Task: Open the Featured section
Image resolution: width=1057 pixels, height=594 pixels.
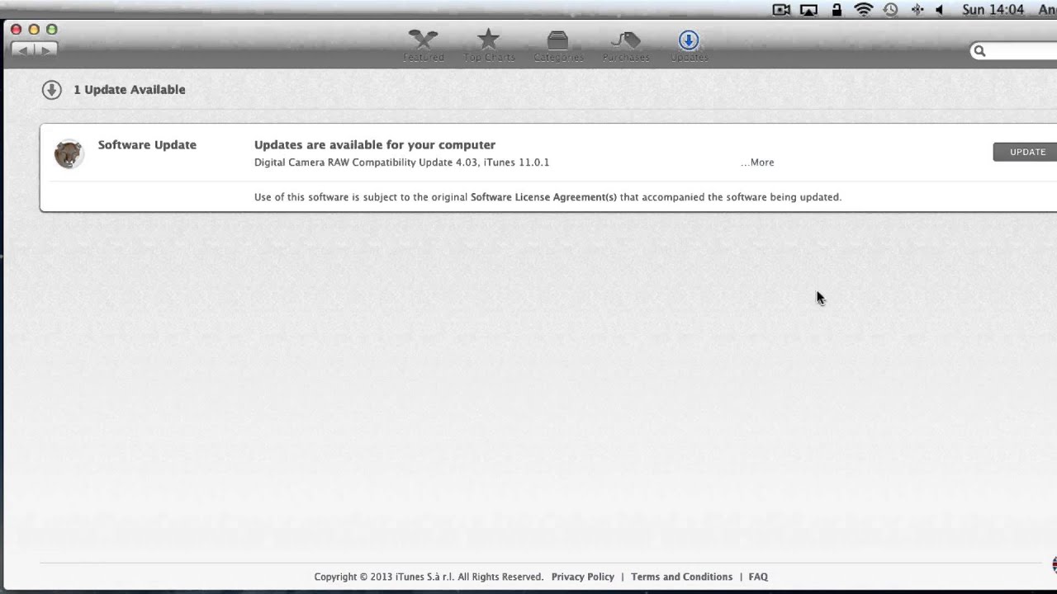Action: point(423,45)
